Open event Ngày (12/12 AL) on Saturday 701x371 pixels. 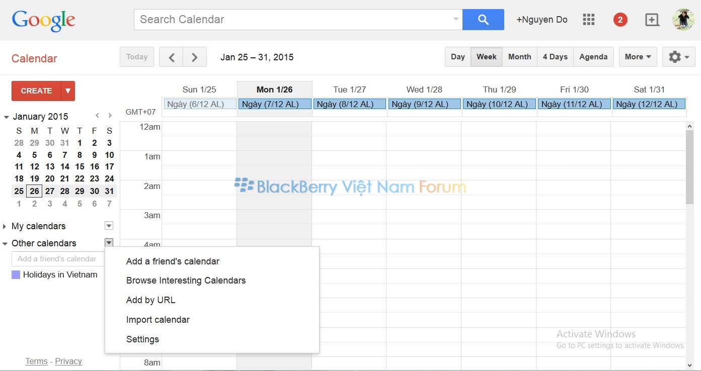click(649, 104)
